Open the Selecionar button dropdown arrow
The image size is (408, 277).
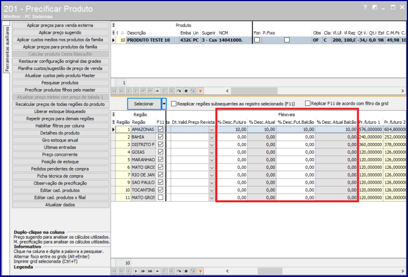164,104
